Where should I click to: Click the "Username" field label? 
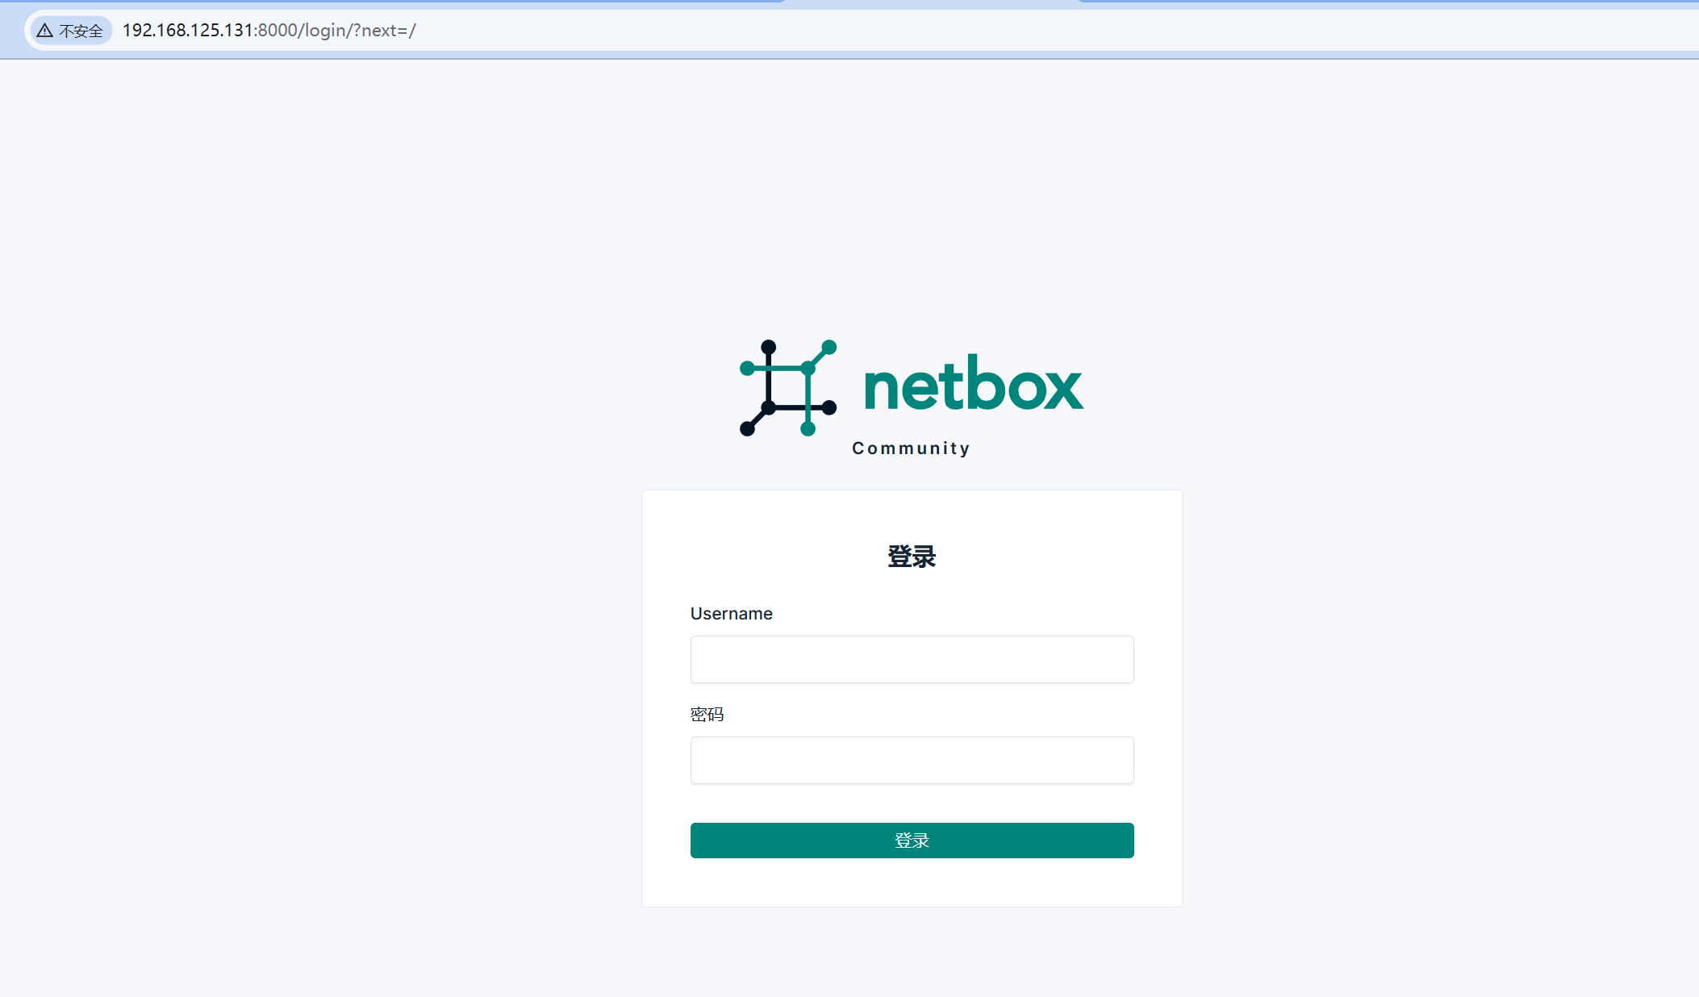point(731,614)
